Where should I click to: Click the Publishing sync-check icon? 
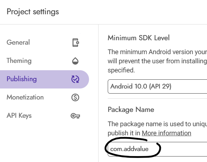pyautogui.click(x=75, y=79)
